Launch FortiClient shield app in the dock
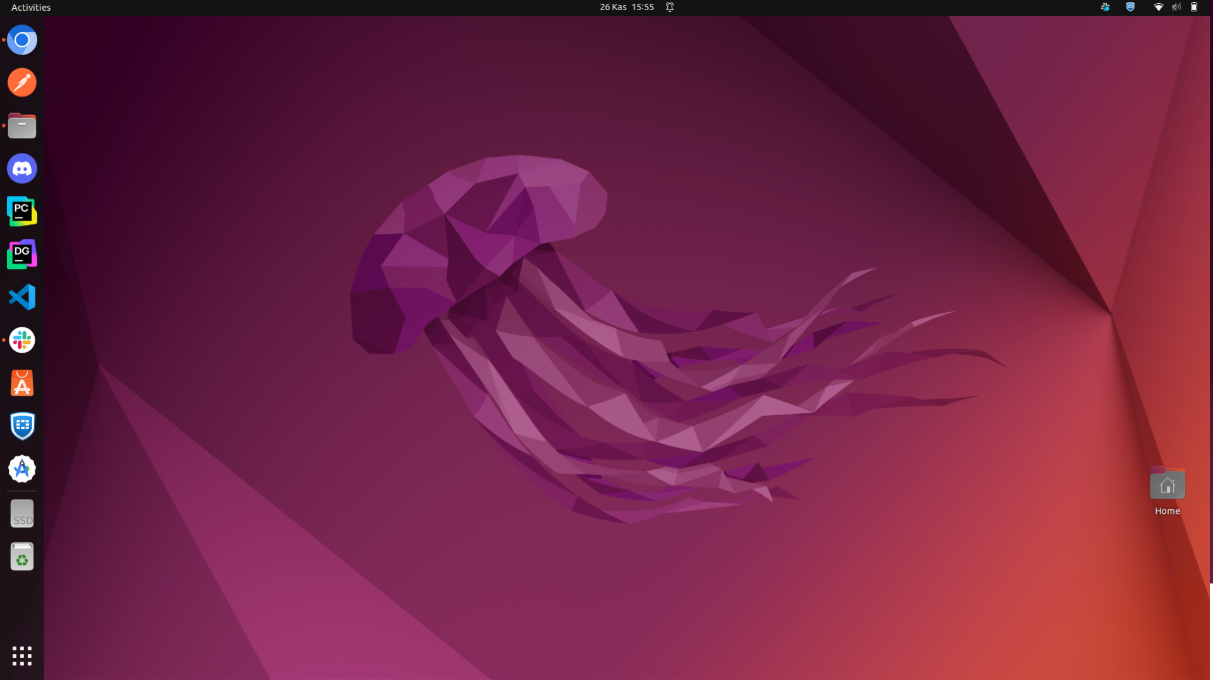Screen dimensions: 1213x680 pos(22,426)
